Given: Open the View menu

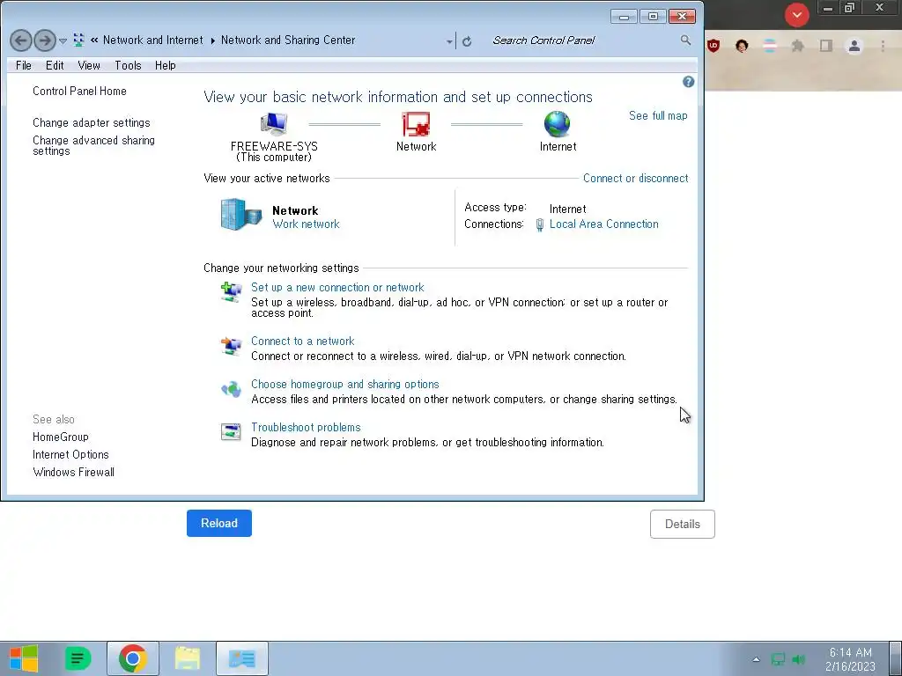Looking at the screenshot, I should point(89,65).
